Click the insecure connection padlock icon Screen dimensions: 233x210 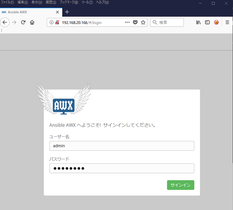pos(57,22)
